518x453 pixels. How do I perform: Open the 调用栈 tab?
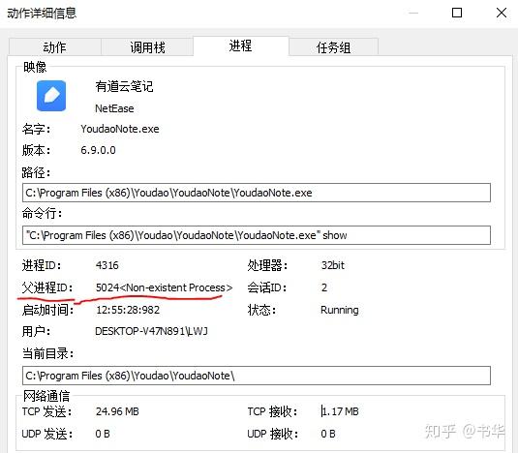pyautogui.click(x=147, y=47)
